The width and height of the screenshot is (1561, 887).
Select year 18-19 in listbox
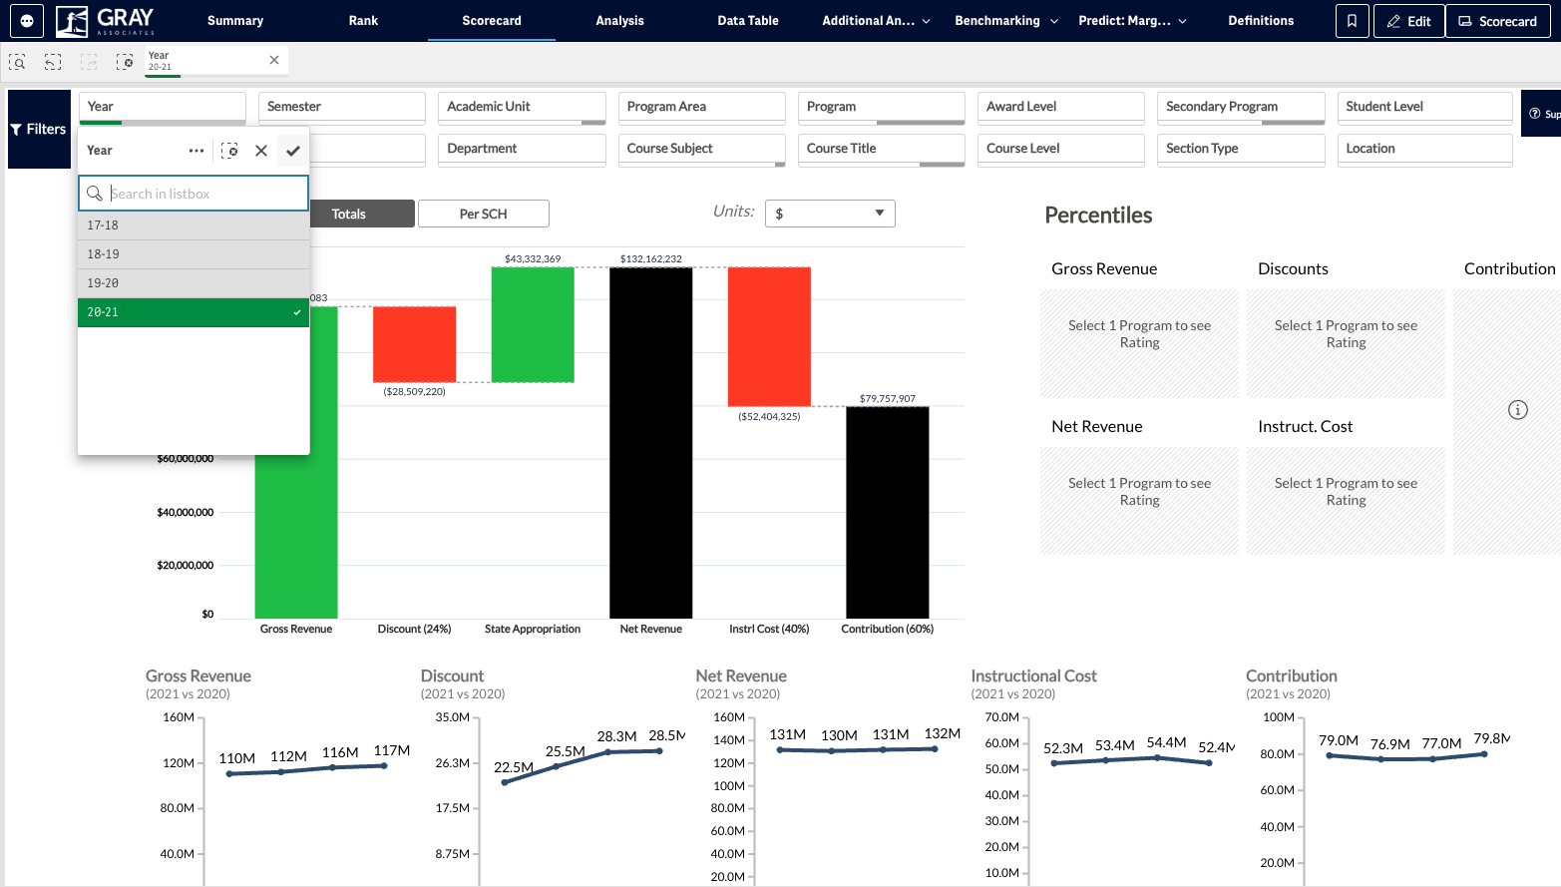click(x=194, y=254)
